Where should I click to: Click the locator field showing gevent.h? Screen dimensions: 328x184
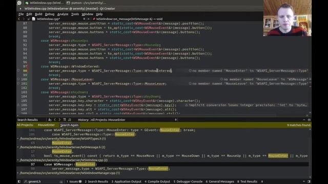click(43, 181)
